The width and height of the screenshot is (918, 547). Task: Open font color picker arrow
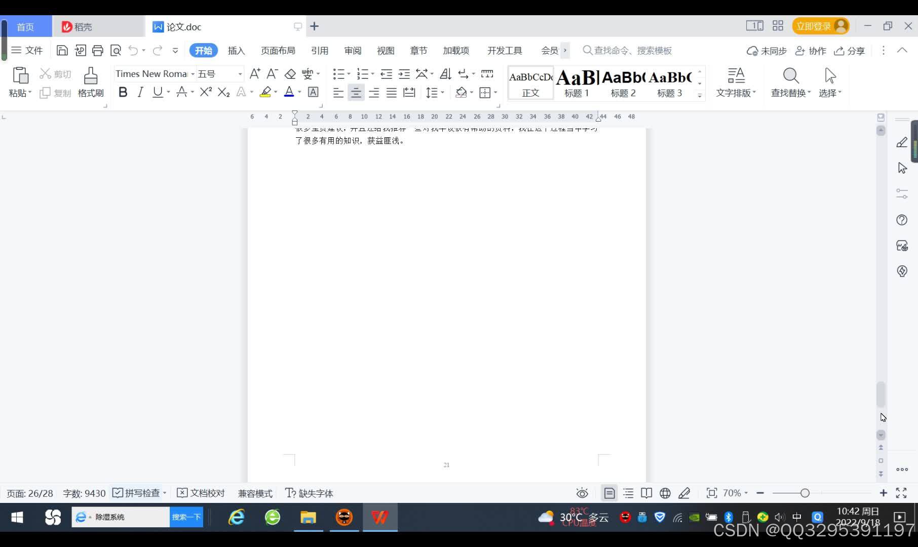point(299,92)
